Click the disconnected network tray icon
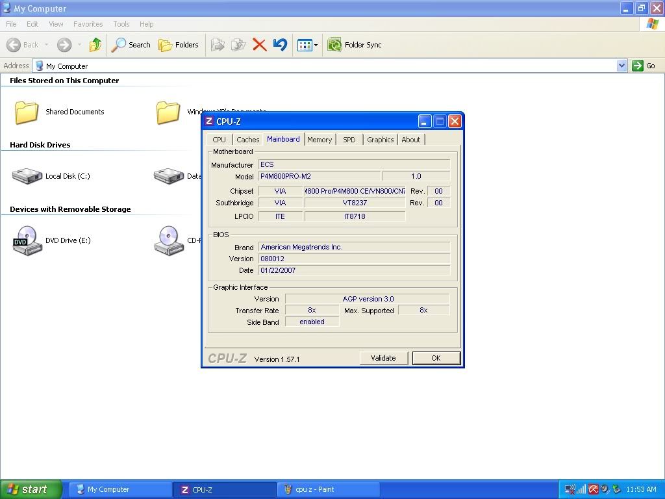Image resolution: width=665 pixels, height=499 pixels. (x=570, y=490)
